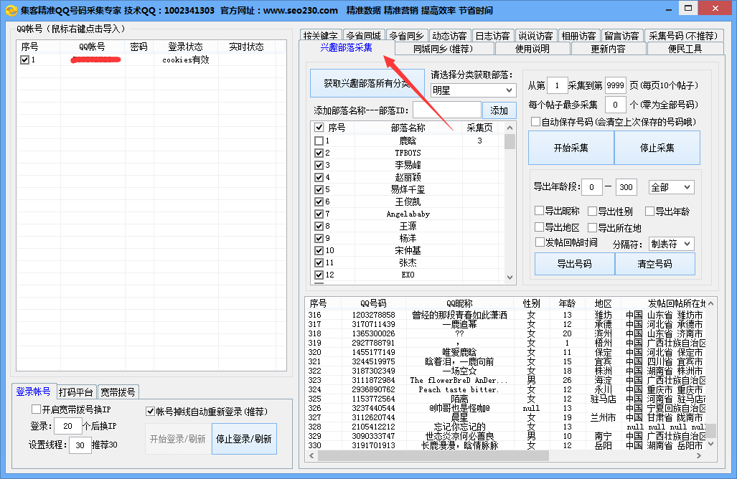This screenshot has height=479, width=737.
Task: Click the 导出号码 button
Action: (x=574, y=264)
